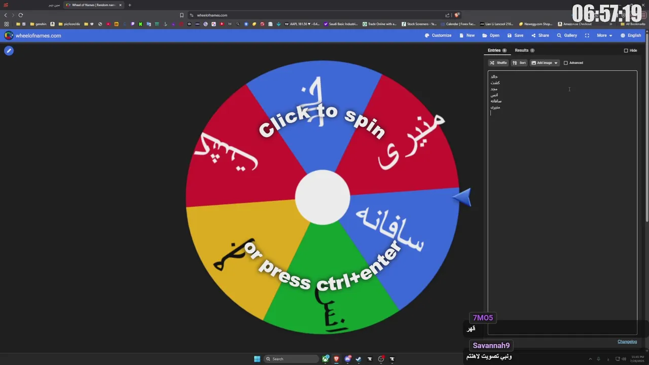
Task: Switch to the Results tab
Action: point(524,50)
